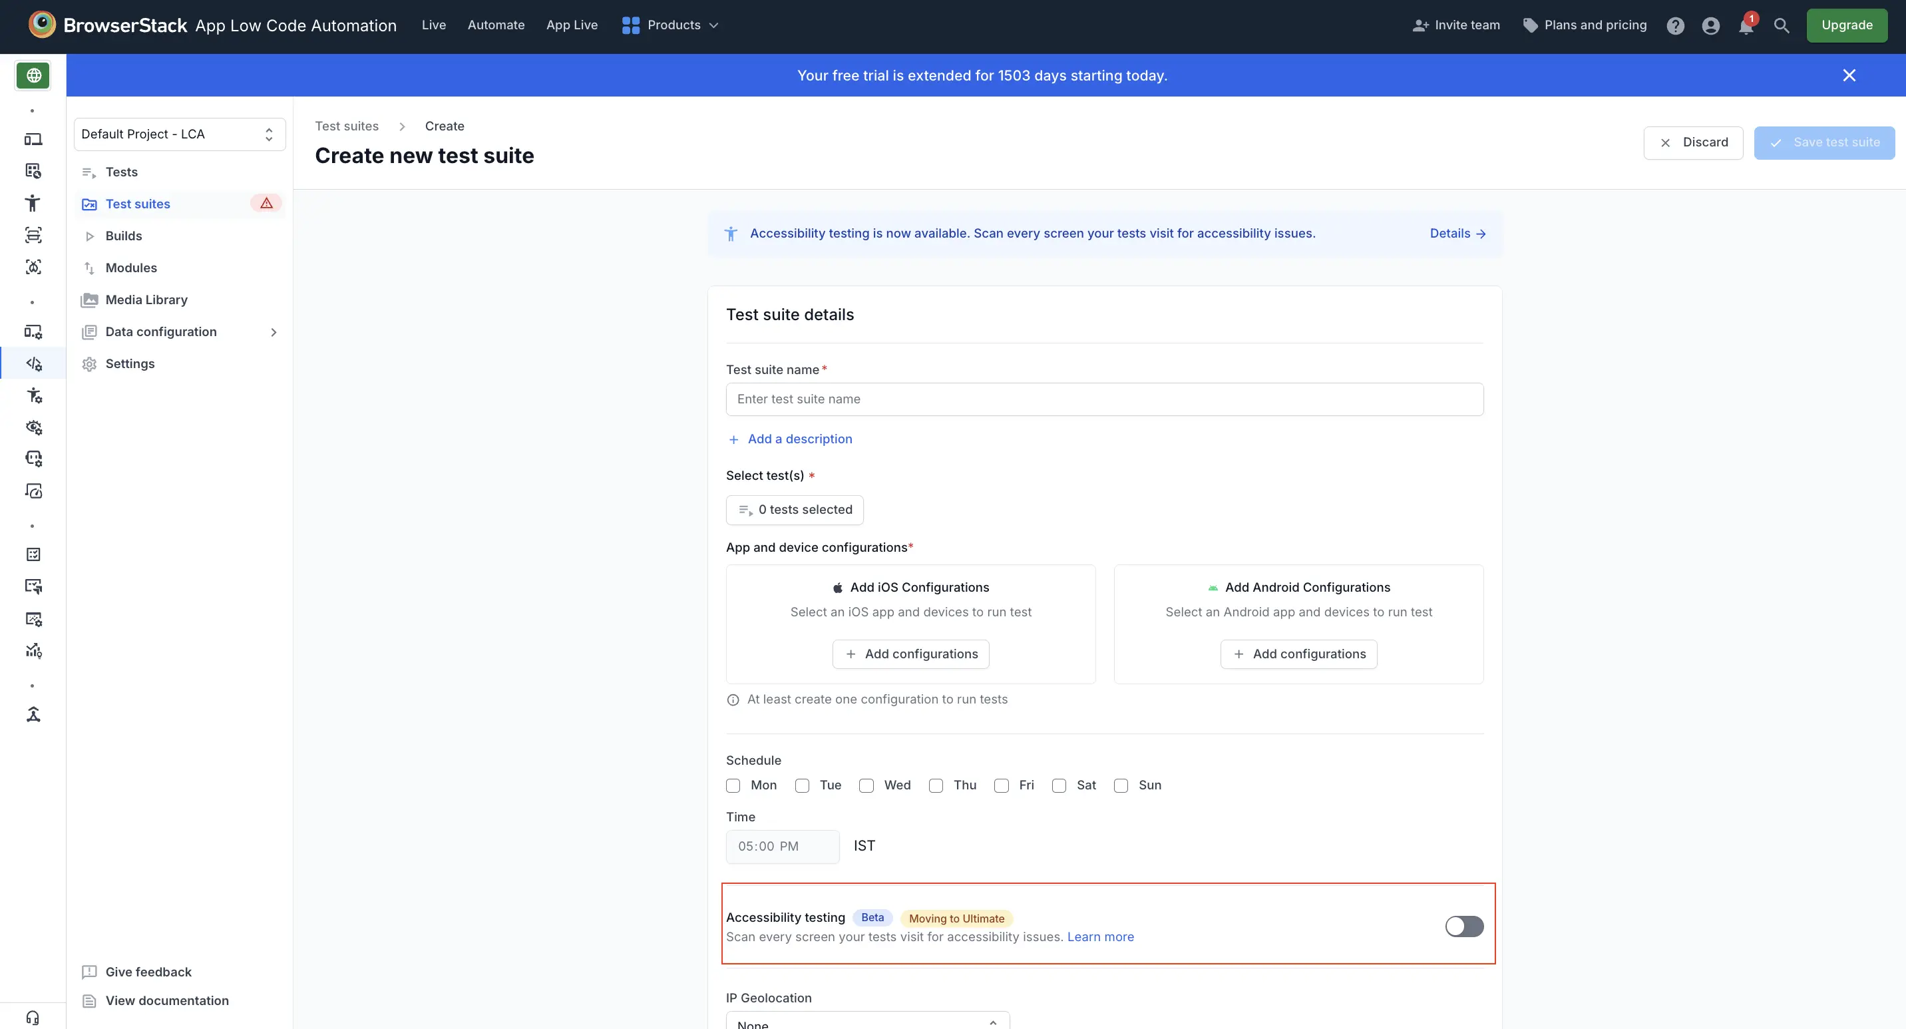Click the Upgrade button

click(1847, 25)
